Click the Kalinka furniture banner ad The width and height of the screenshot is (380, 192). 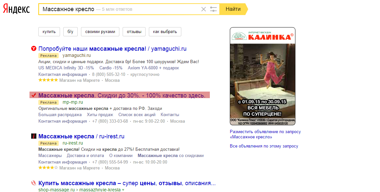point(263,76)
